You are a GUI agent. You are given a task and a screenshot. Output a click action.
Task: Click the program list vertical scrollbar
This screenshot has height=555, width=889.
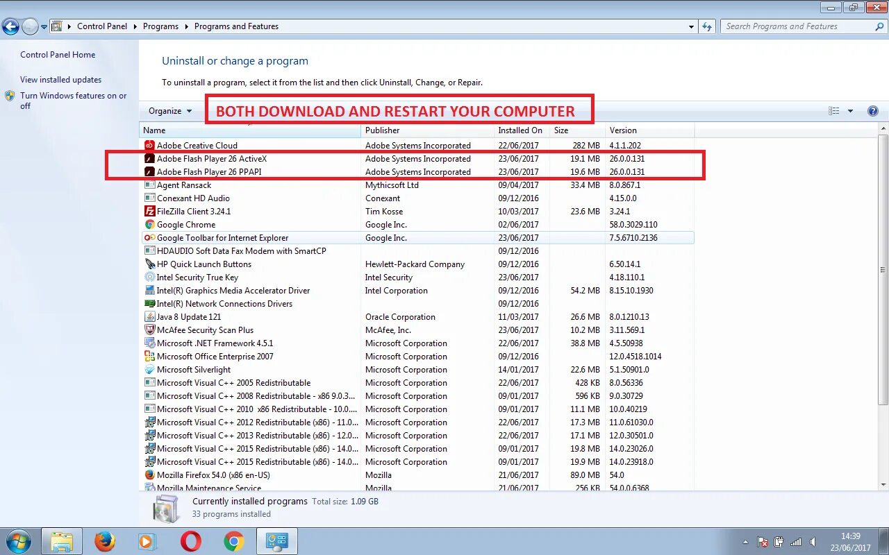point(883,271)
